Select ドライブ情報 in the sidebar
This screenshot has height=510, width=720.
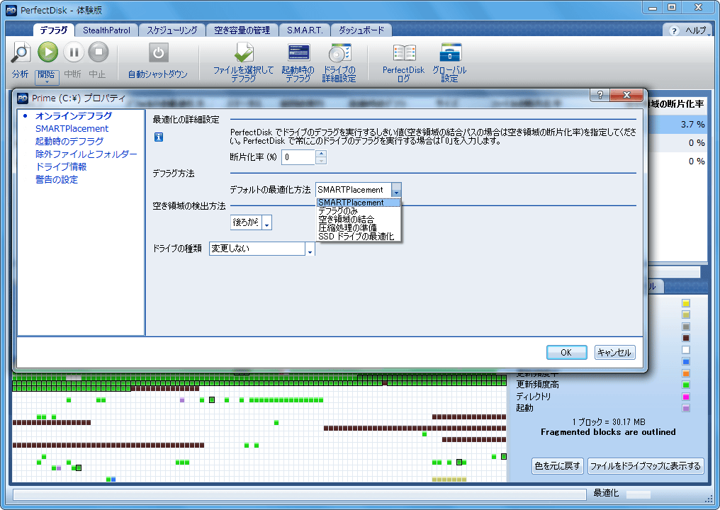61,166
